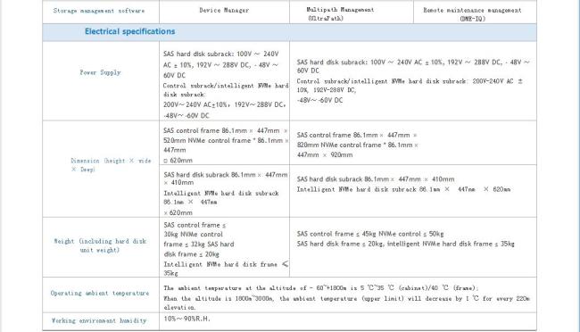
Task: Click the Electrical specifications section header
Action: pos(130,31)
